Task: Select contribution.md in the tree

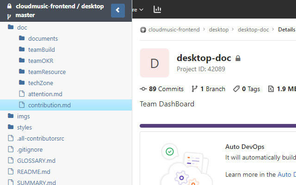Action: (x=49, y=105)
